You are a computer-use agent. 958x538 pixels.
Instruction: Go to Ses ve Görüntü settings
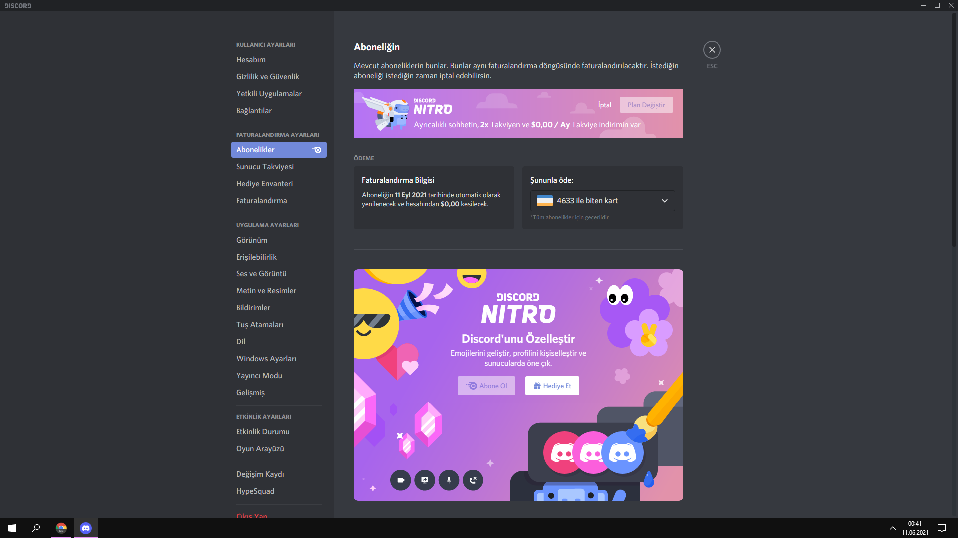pyautogui.click(x=261, y=274)
